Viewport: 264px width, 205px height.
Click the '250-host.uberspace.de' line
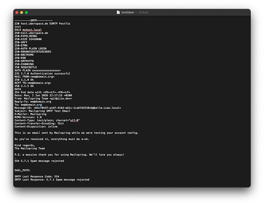tap(31, 33)
